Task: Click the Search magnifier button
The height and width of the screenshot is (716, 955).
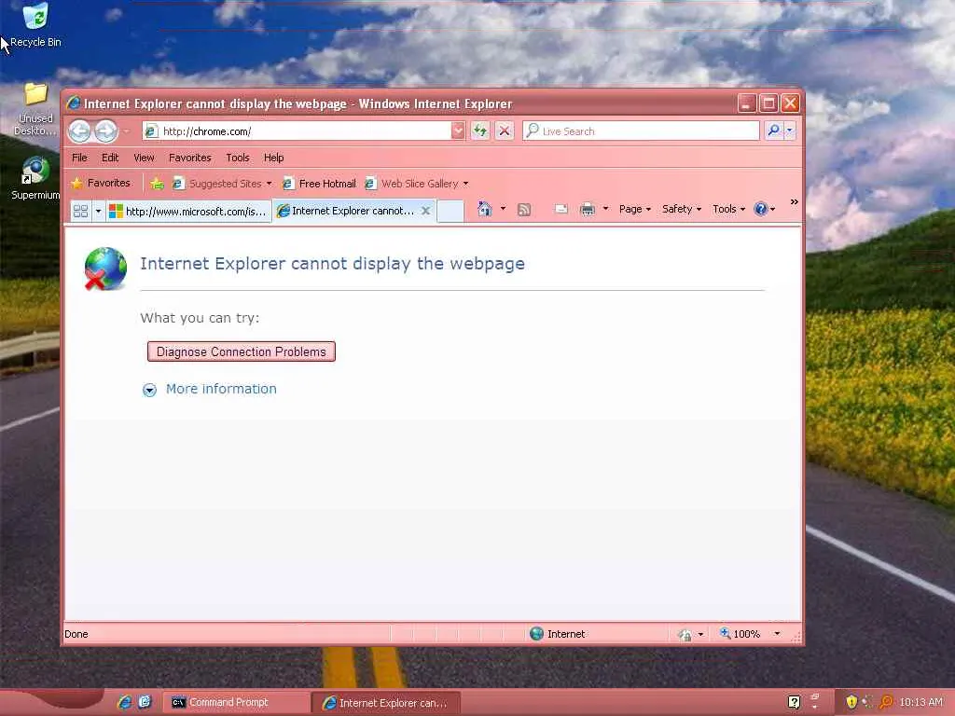Action: tap(773, 131)
